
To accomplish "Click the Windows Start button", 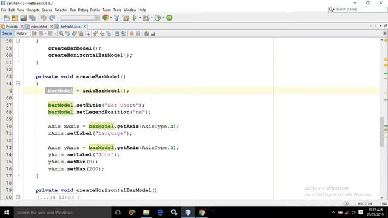I will tap(7, 213).
